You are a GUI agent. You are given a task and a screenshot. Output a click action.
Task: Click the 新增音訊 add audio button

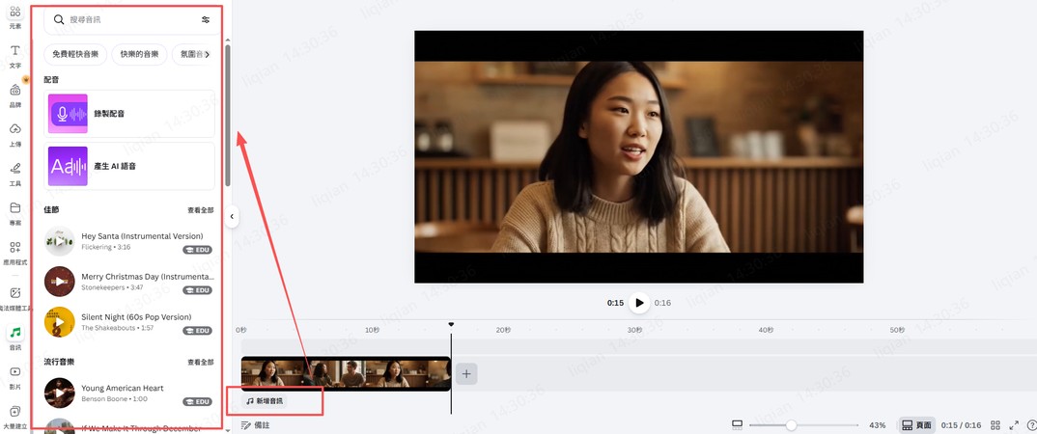coord(266,401)
